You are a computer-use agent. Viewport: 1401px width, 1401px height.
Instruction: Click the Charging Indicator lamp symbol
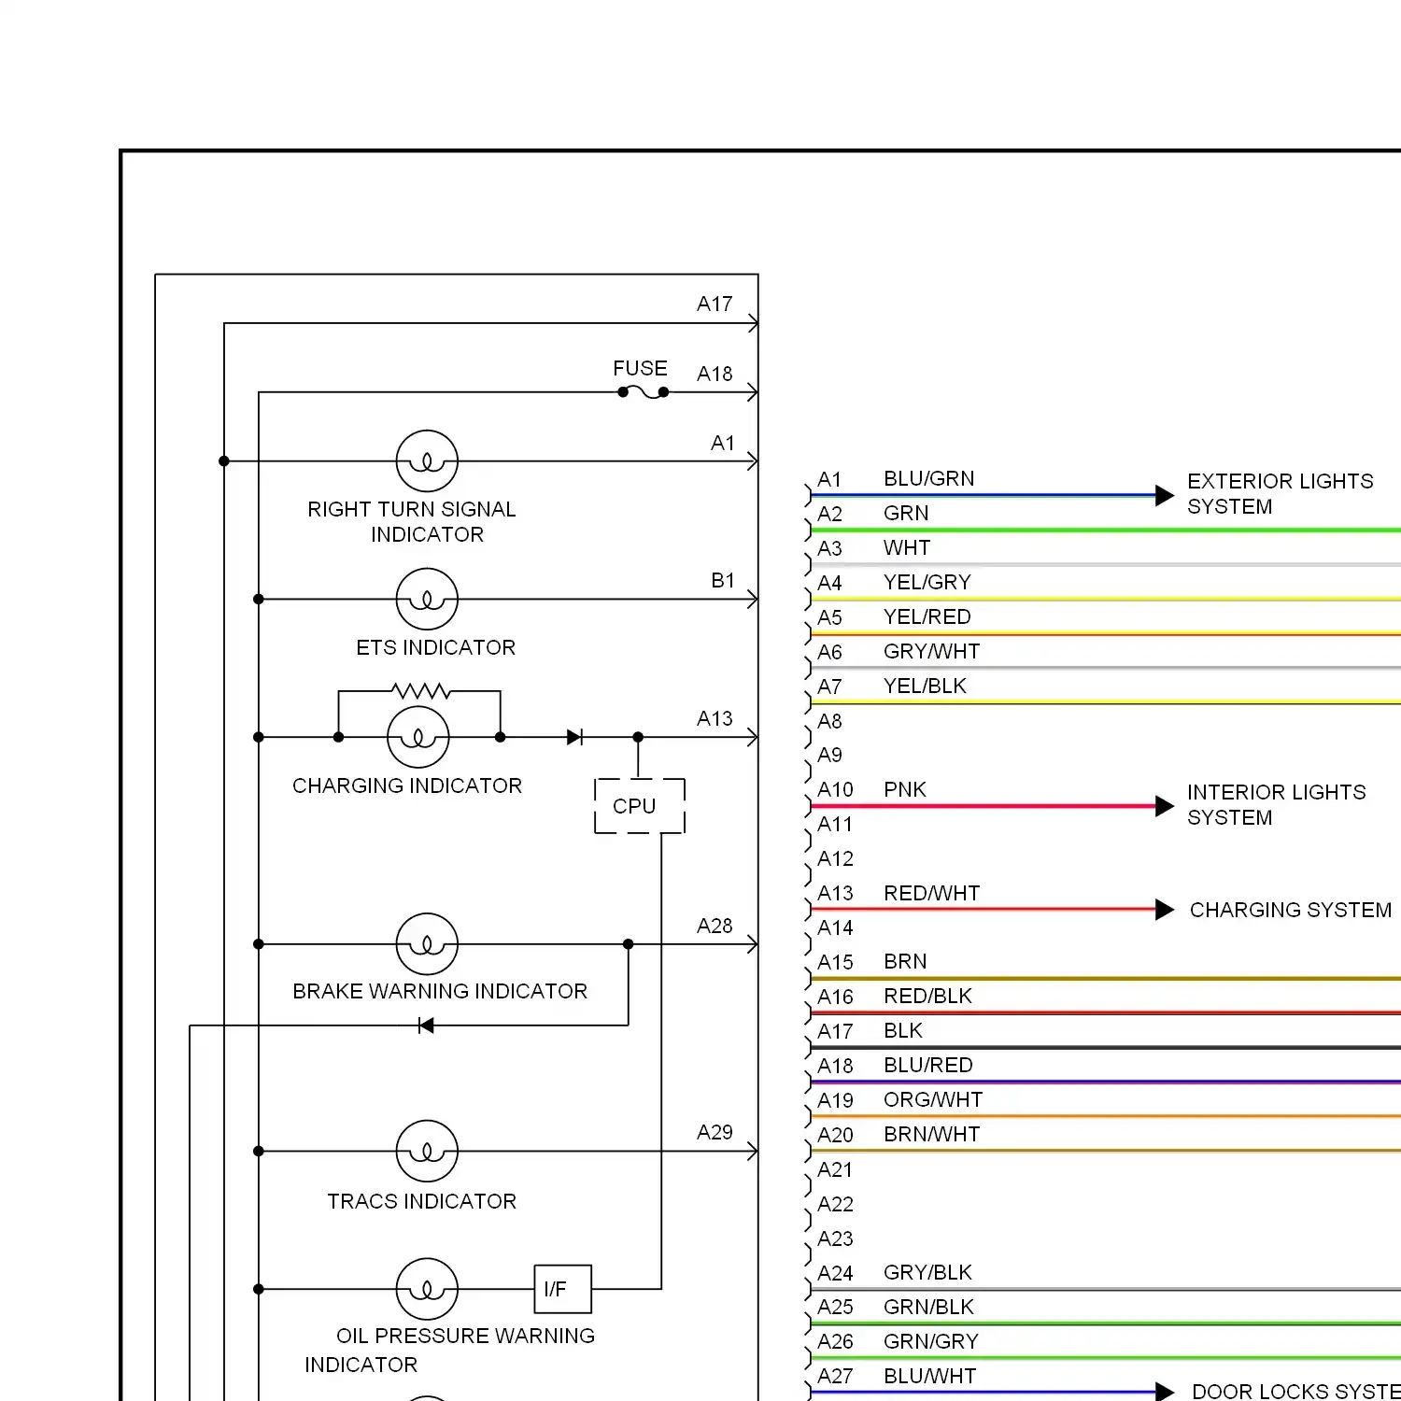point(418,737)
